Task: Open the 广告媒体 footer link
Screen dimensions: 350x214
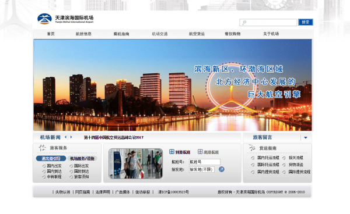Action: (x=123, y=192)
